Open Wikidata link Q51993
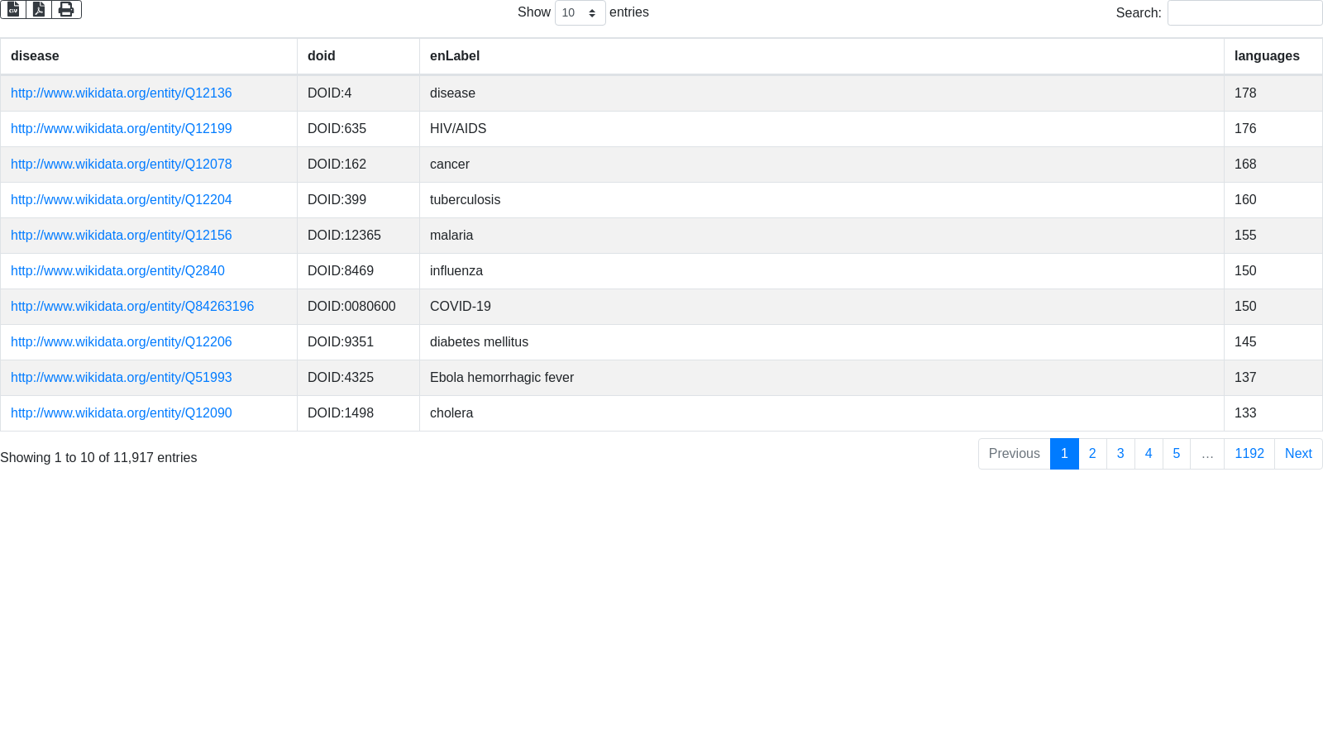1323x744 pixels. [121, 378]
